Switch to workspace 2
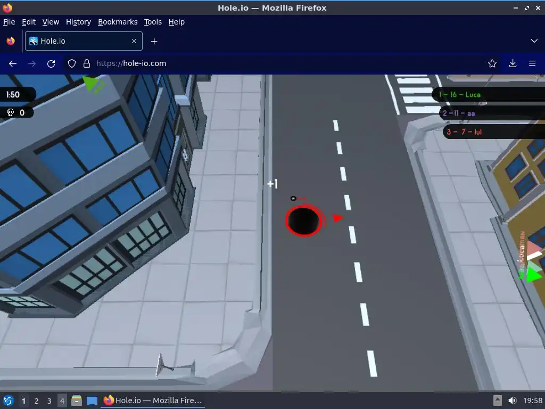The image size is (545, 409). coord(37,400)
